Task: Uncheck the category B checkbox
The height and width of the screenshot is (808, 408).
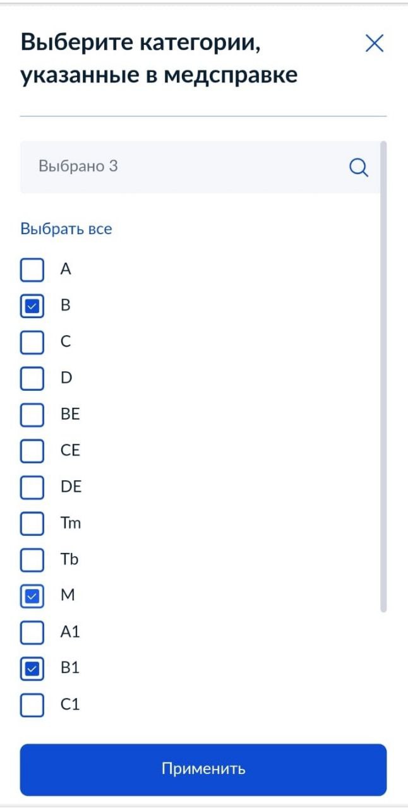Action: (32, 307)
